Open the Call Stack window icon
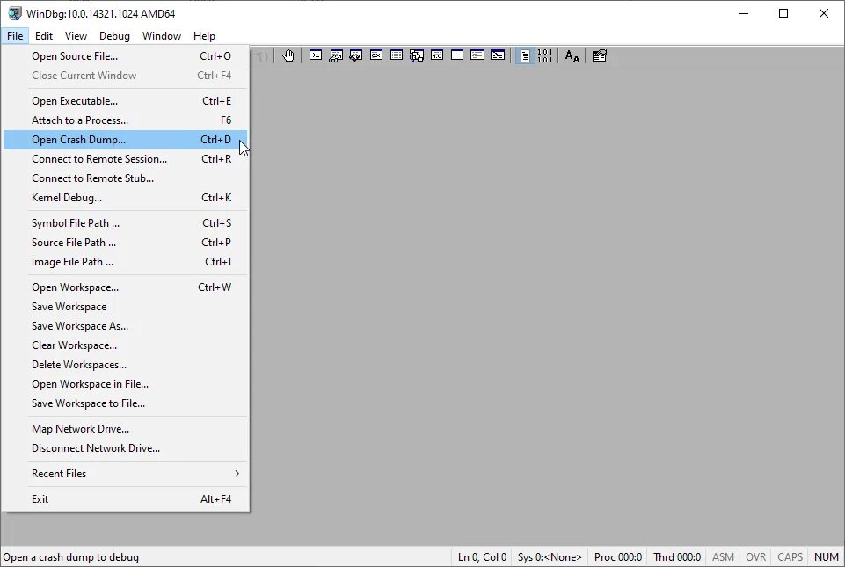This screenshot has height=567, width=845. click(417, 55)
